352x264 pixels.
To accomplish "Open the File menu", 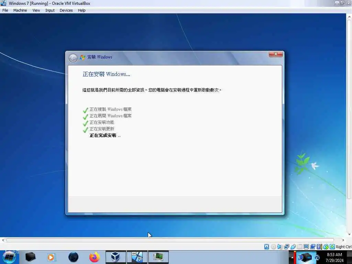I will pyautogui.click(x=5, y=10).
